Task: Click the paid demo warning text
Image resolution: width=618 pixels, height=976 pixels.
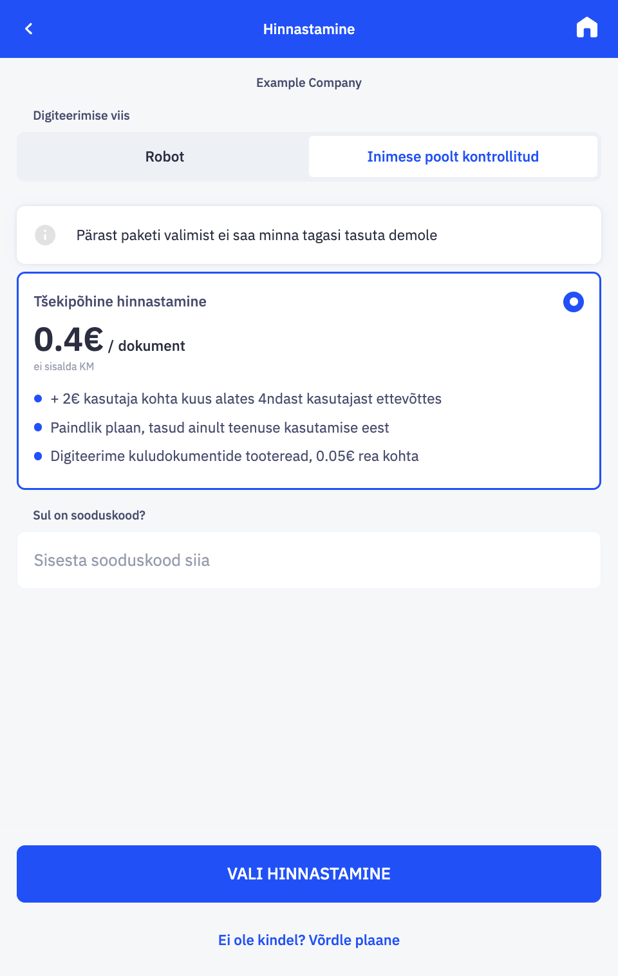Action: (256, 235)
